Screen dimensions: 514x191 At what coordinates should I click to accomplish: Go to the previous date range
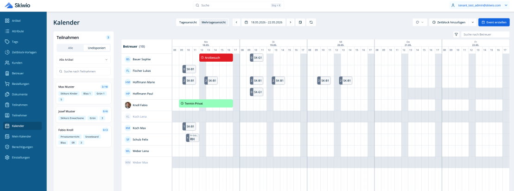tap(236, 22)
